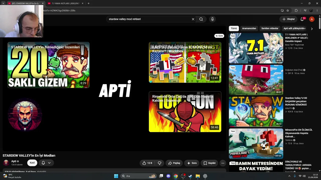This screenshot has height=180, width=321.
Task: Like the video with thumbs up
Action: pos(147,163)
